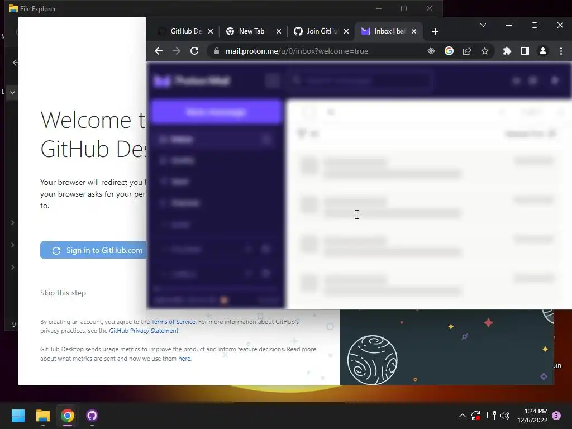Open Chrome's tab search dropdown

[x=483, y=25]
